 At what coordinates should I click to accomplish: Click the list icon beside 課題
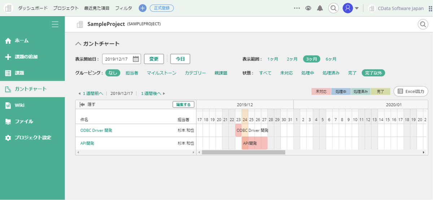8,73
